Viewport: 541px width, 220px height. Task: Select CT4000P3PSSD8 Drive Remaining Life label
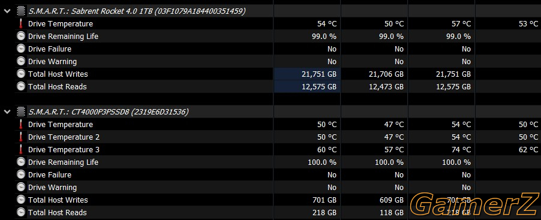click(63, 162)
